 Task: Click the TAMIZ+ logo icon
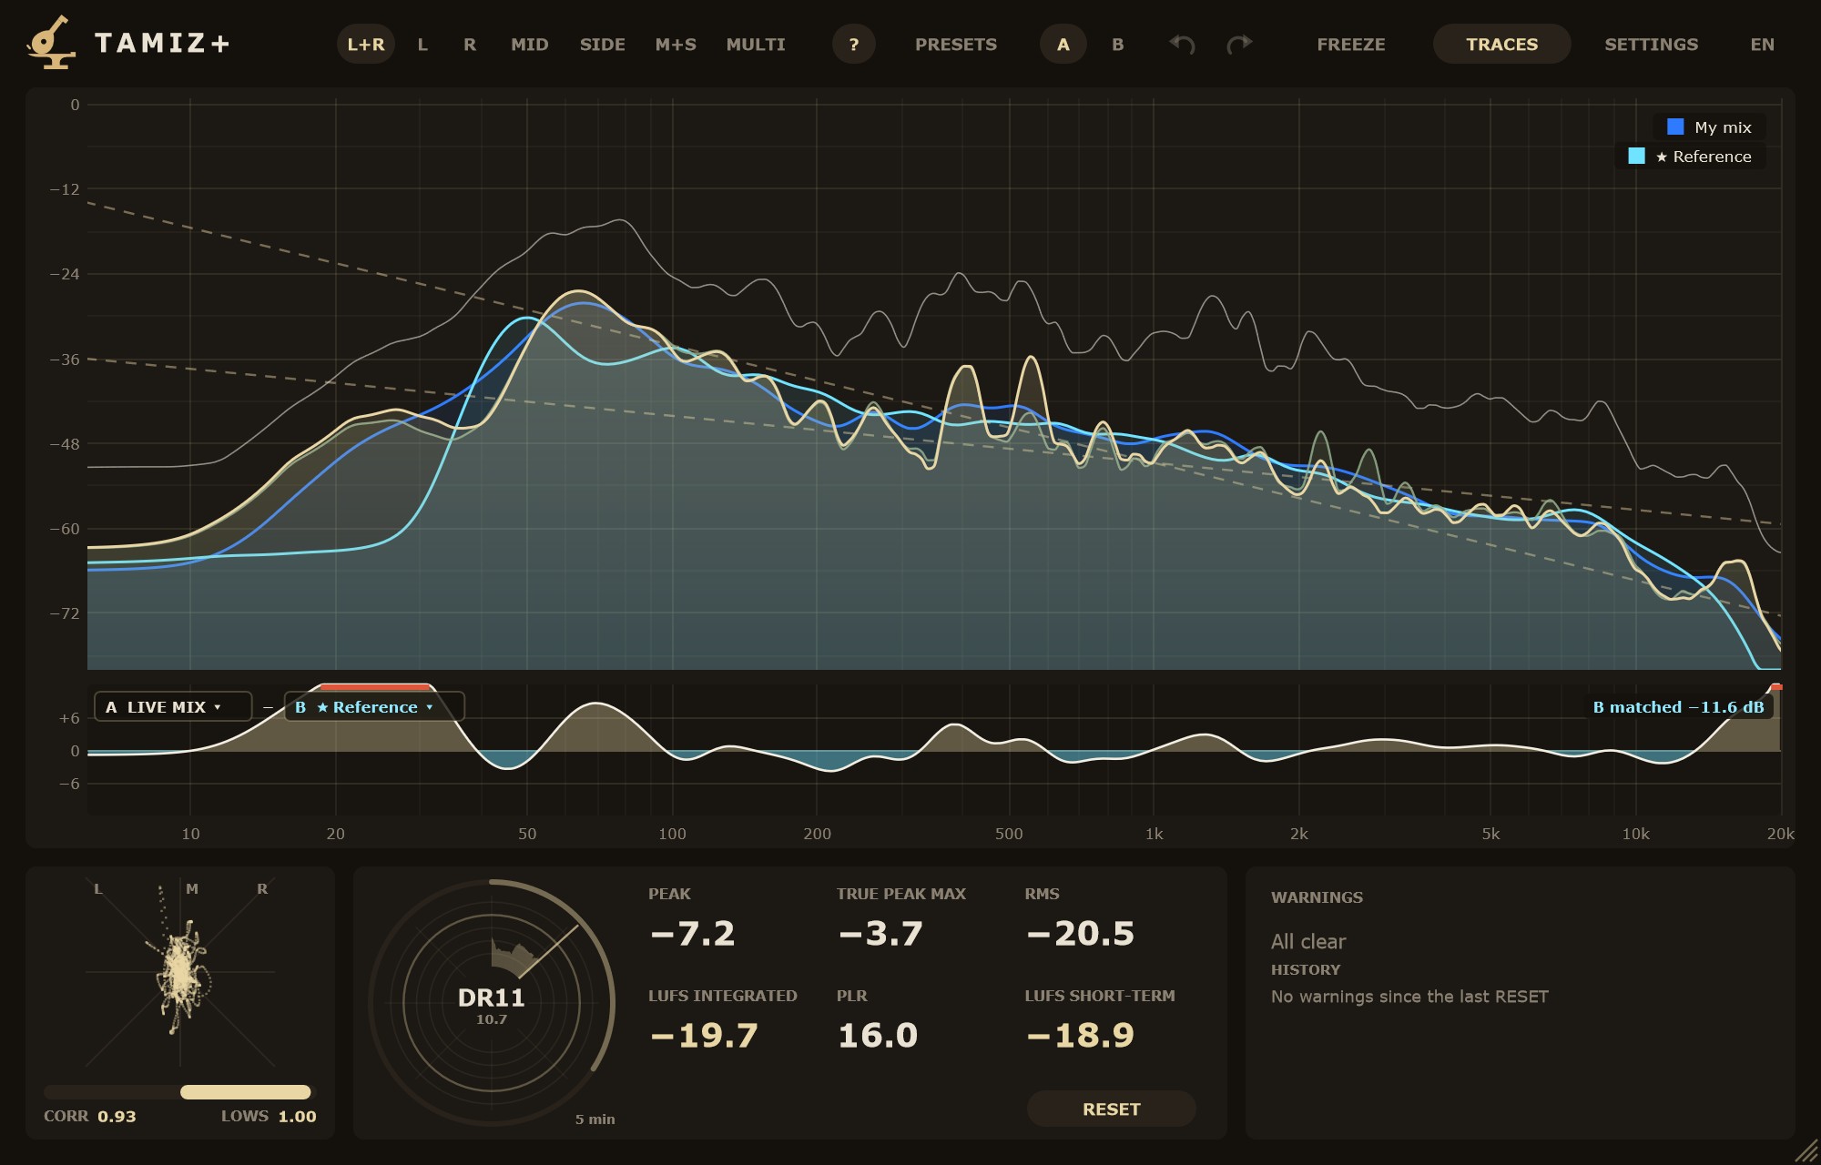click(x=51, y=42)
